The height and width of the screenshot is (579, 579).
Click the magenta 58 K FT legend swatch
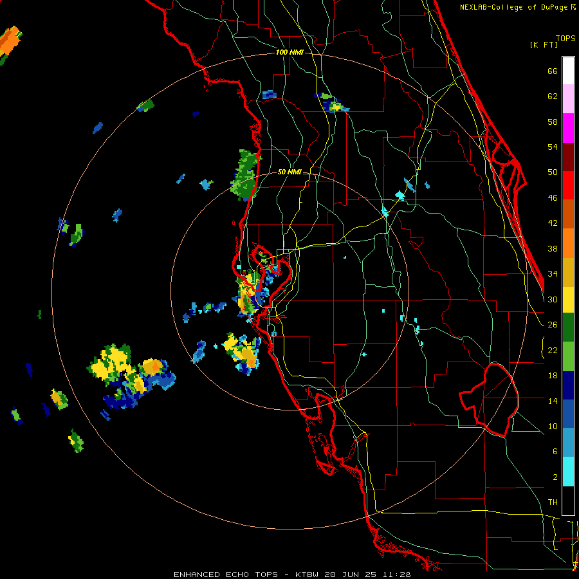568,128
